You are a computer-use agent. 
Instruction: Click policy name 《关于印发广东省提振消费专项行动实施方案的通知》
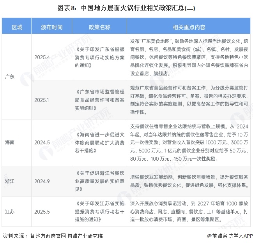(x=99, y=57)
